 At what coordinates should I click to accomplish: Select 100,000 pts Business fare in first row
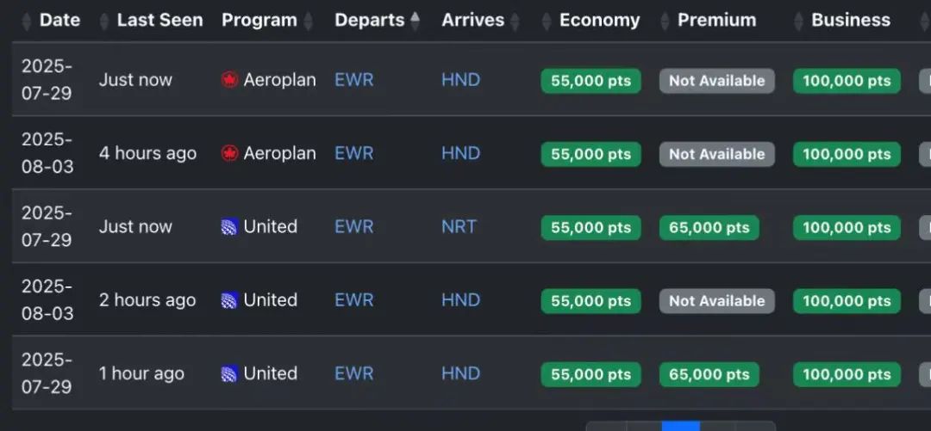click(x=847, y=81)
